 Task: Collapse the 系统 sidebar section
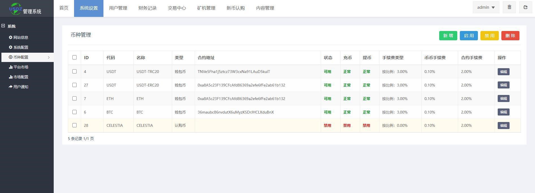tap(3, 26)
